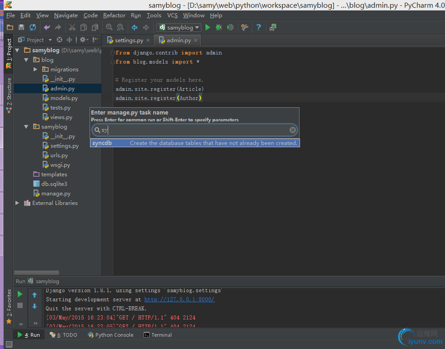Click the Synchronize toolbar icon
Image resolution: width=445 pixels, height=349 pixels.
(x=33, y=28)
